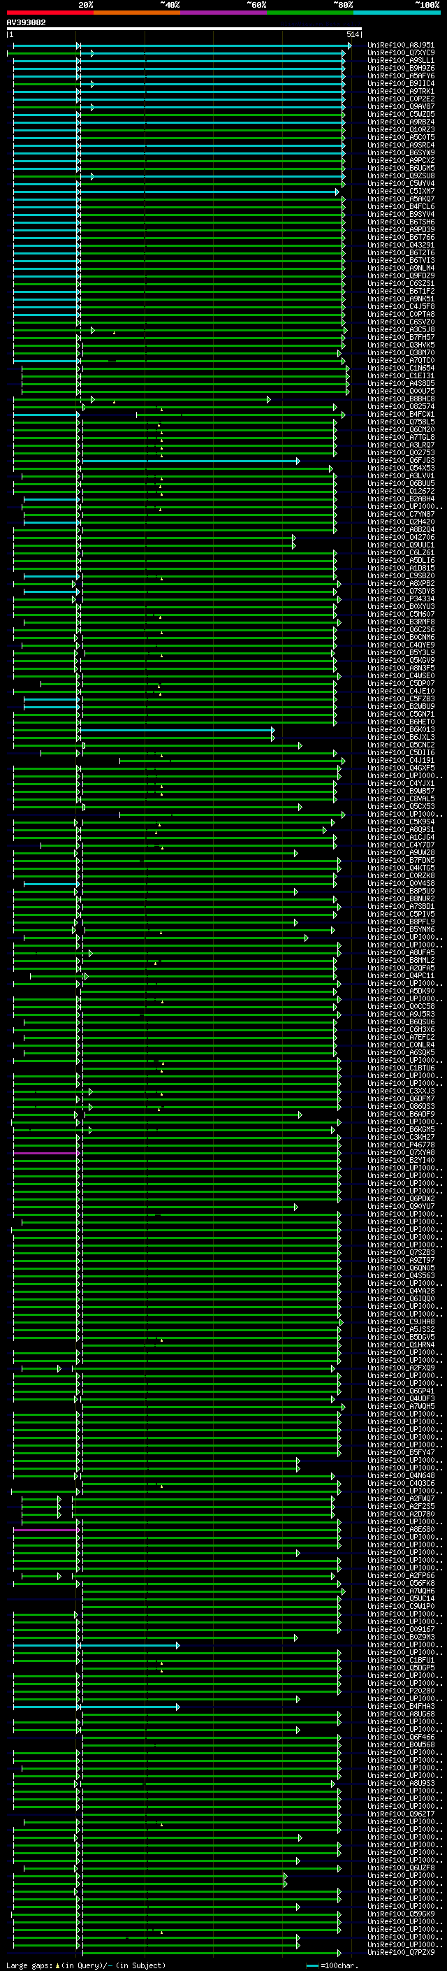447x1971 pixels.
Task: Select UniRef100_O82574 label
Action: pos(401,406)
